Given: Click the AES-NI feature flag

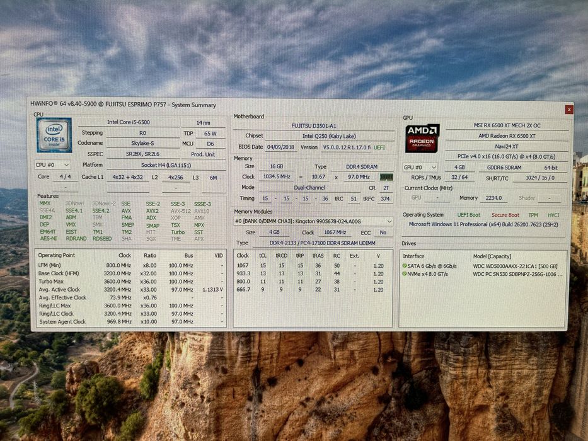Looking at the screenshot, I should click(49, 239).
